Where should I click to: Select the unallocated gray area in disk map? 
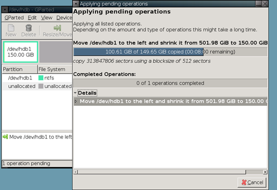pos(56,52)
